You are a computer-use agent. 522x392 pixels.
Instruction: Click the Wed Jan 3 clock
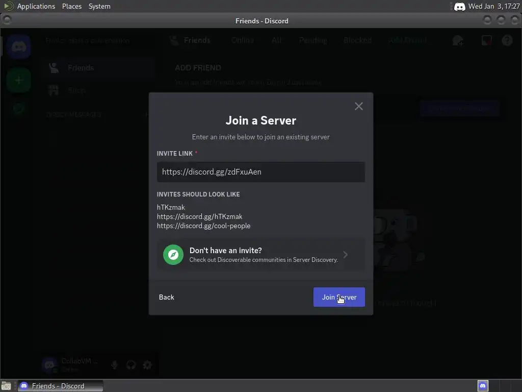pos(493,6)
